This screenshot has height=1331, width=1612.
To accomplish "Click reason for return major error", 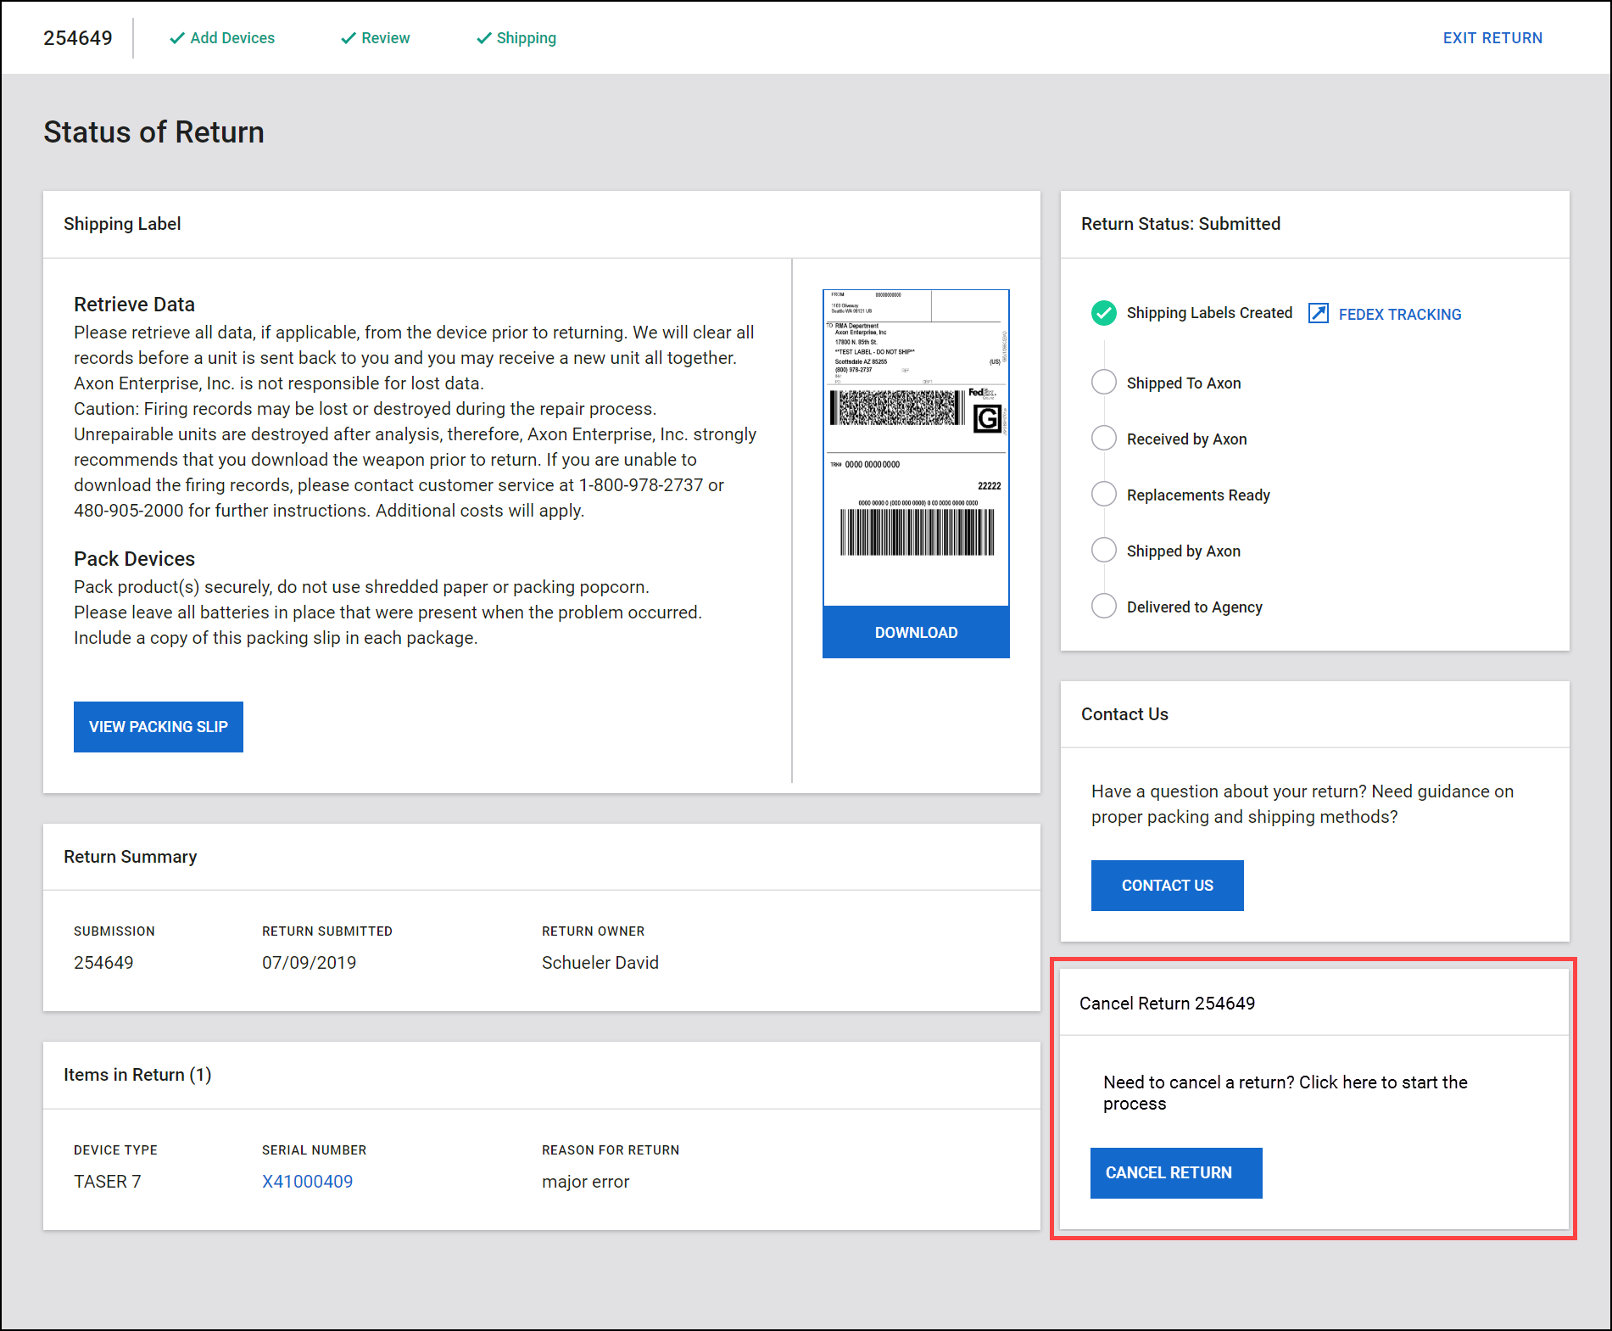I will (x=585, y=1182).
